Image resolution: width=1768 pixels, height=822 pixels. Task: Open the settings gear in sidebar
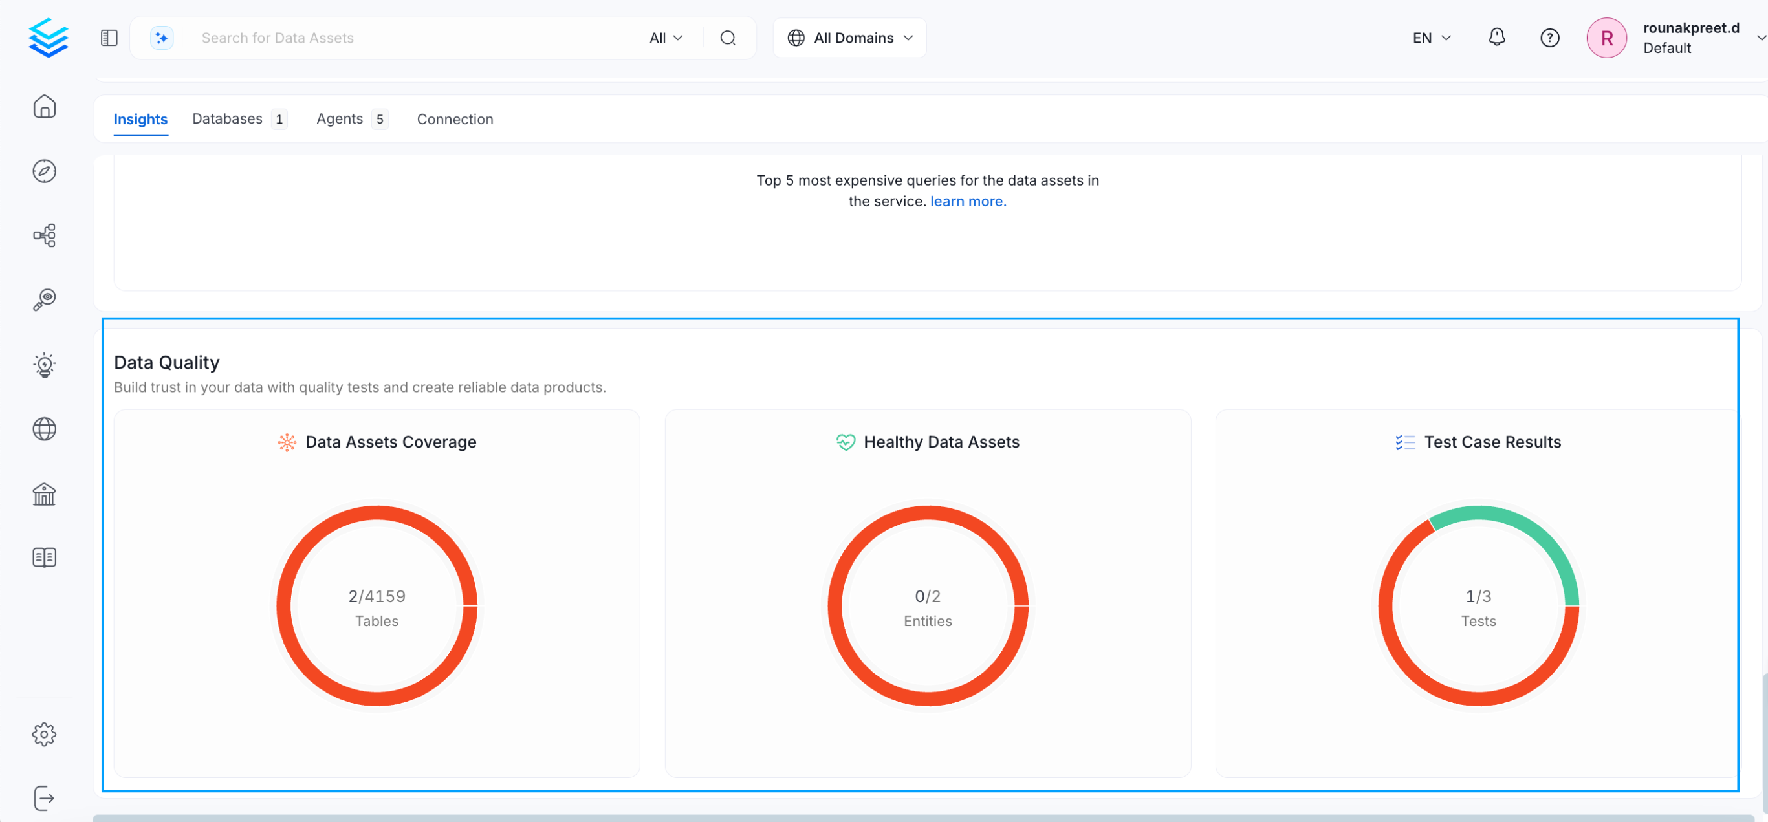tap(45, 734)
